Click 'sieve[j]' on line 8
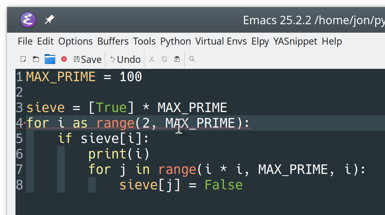Screen dimensions: 385x215 (150, 185)
